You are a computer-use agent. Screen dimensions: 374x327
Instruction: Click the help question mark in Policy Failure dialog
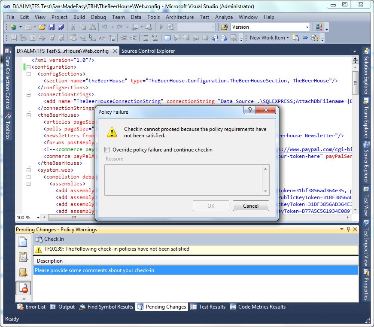point(250,110)
